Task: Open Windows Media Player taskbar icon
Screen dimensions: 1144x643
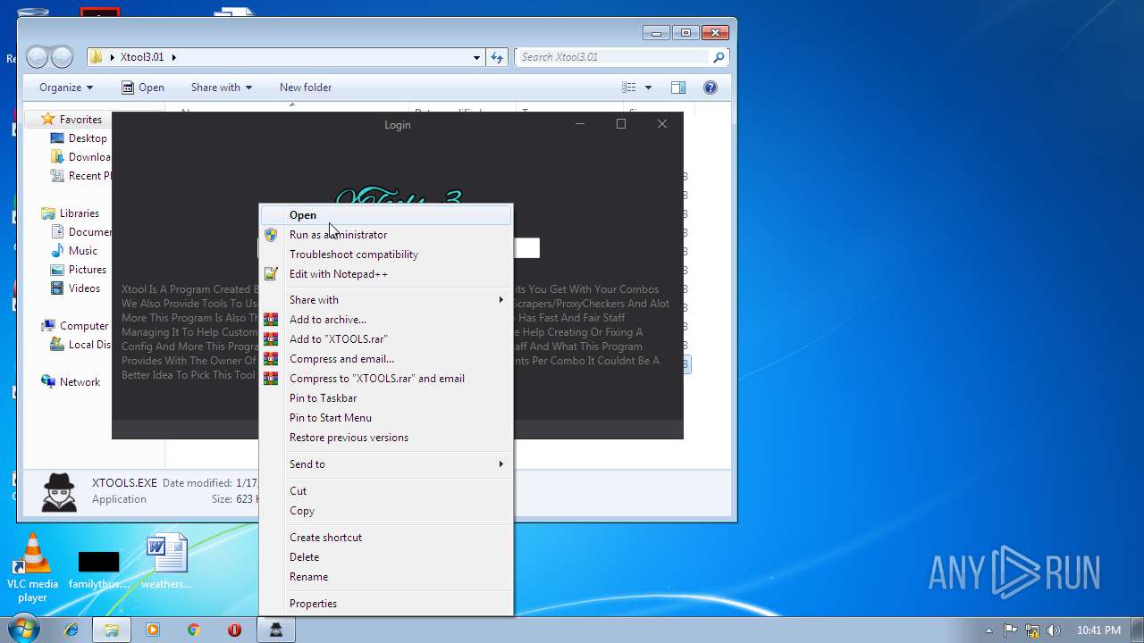Action: (152, 630)
